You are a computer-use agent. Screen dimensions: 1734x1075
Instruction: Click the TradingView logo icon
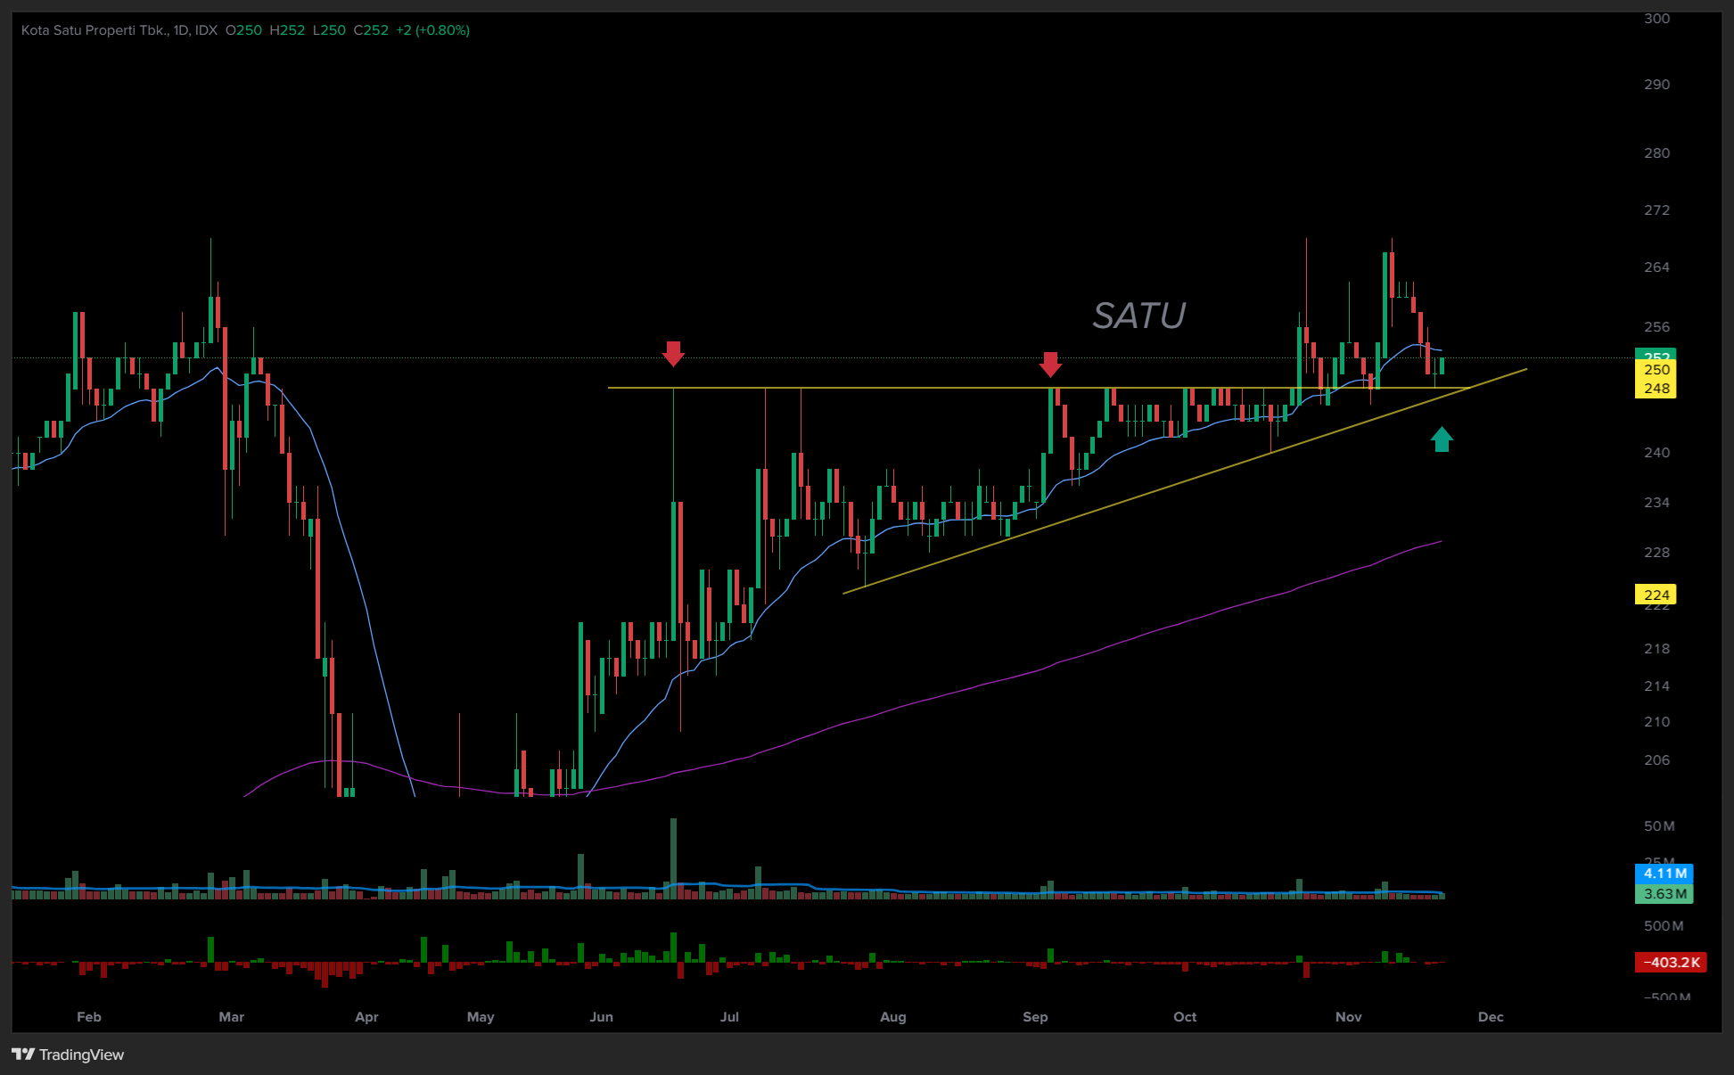[23, 1054]
